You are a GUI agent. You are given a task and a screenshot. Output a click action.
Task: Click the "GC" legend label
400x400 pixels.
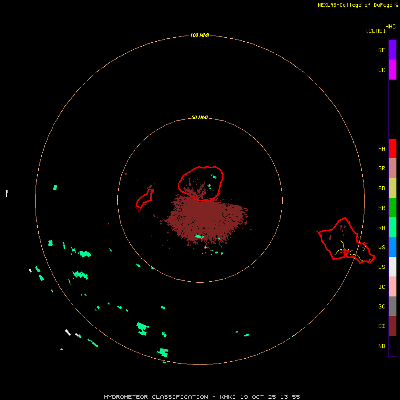(381, 307)
